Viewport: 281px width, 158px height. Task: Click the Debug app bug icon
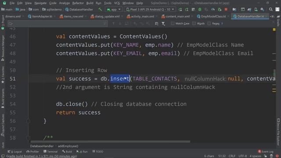[x=200, y=9]
